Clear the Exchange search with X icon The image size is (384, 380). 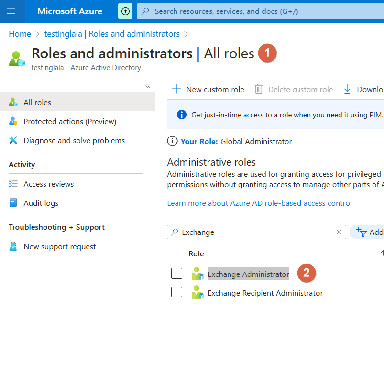click(x=339, y=232)
